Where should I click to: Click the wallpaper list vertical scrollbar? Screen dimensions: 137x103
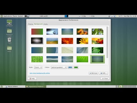[107, 42]
